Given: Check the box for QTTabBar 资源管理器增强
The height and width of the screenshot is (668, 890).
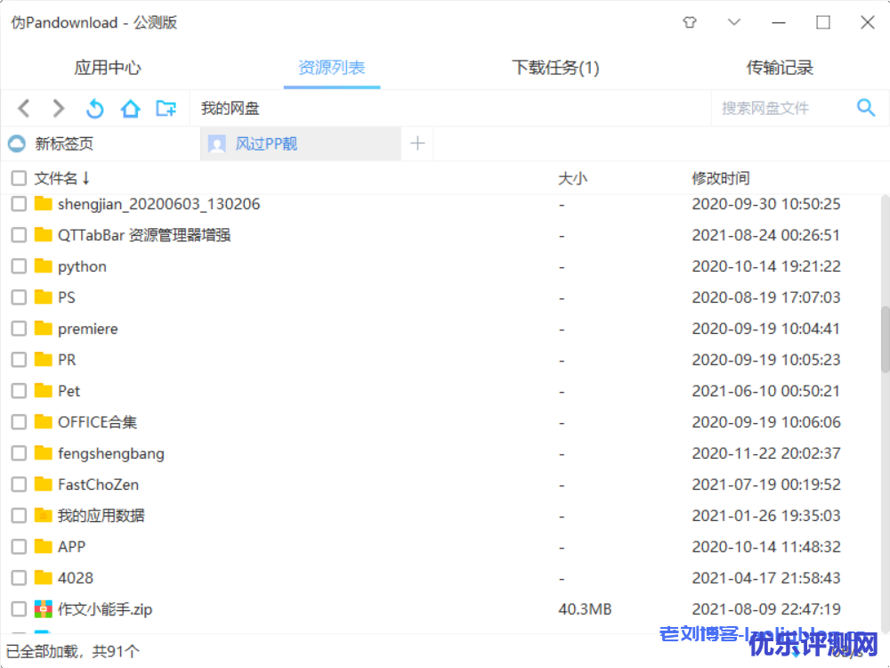Looking at the screenshot, I should coord(19,234).
